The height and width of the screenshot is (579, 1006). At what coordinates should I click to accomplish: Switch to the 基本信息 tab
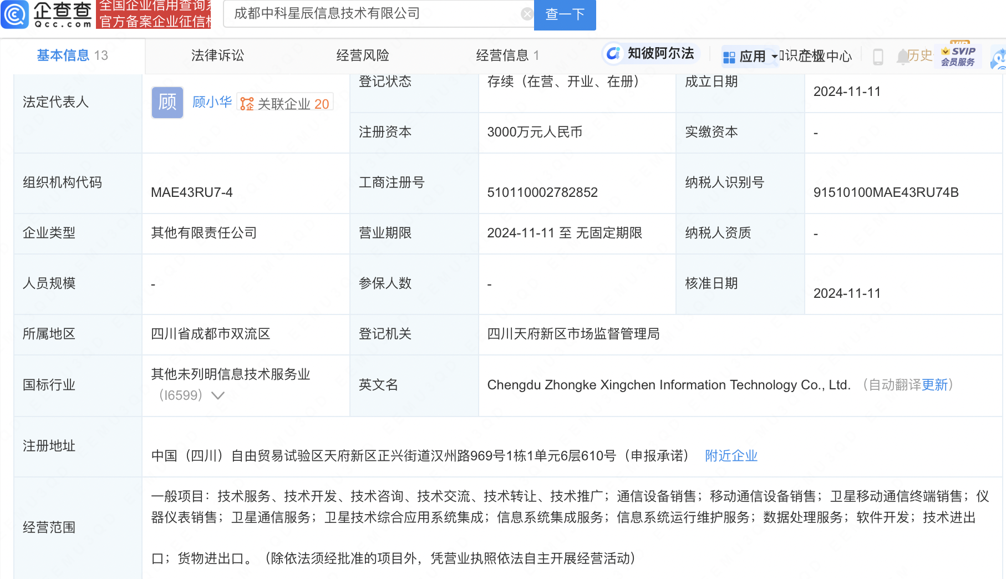(72, 55)
